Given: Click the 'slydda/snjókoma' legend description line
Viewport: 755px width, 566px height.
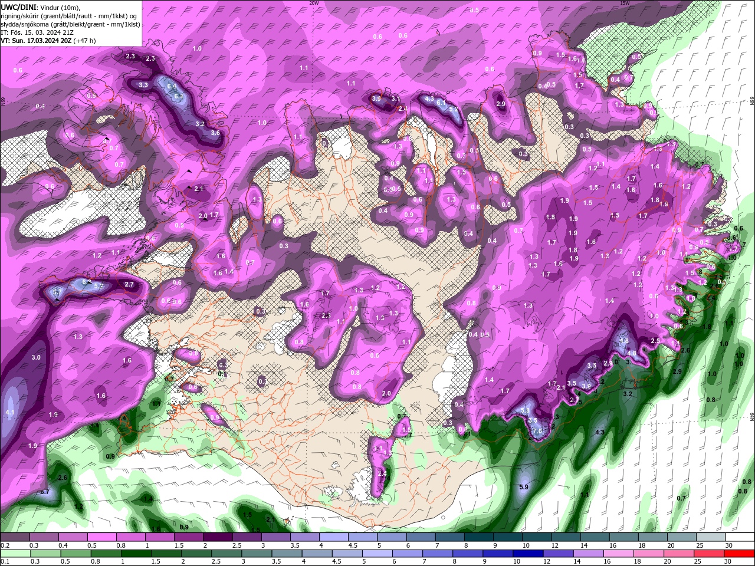Looking at the screenshot, I should point(70,24).
